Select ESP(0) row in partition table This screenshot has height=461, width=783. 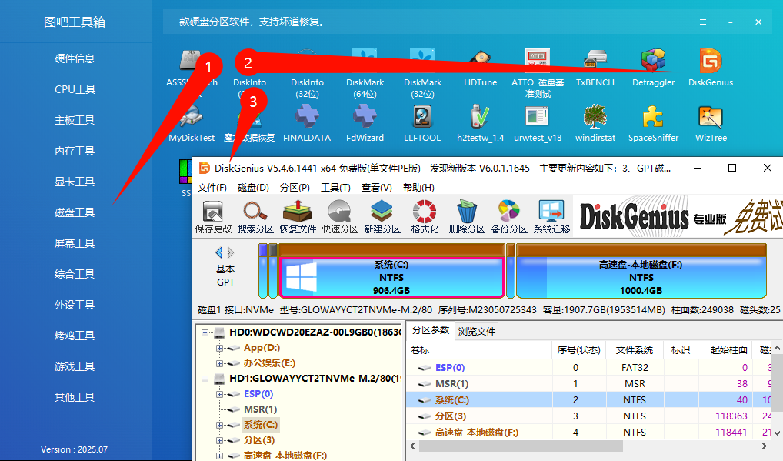[x=589, y=368]
